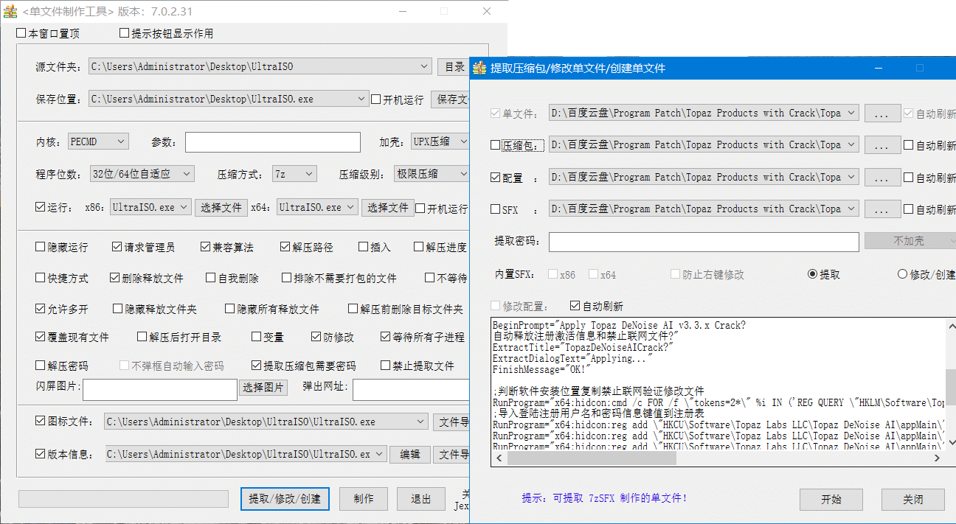Open 压缩方式 7z dropdown
The height and width of the screenshot is (524, 956).
tap(309, 174)
